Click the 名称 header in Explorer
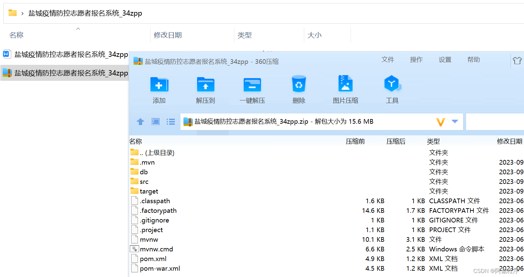The image size is (524, 277). coord(16,35)
